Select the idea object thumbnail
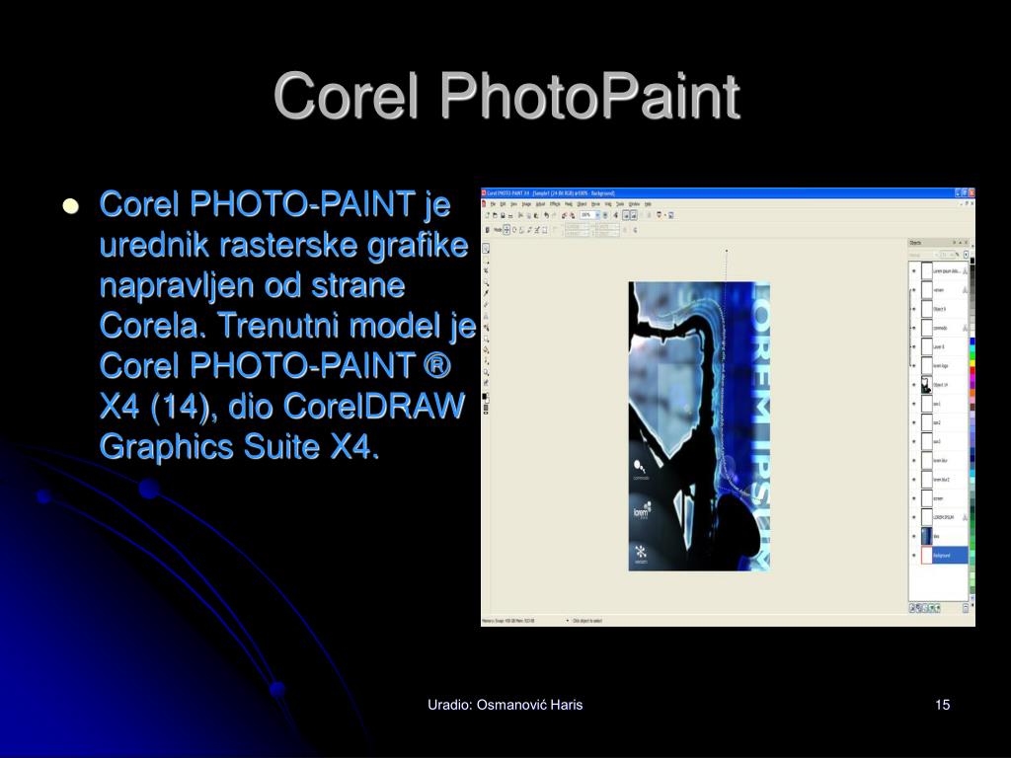This screenshot has width=1011, height=758. point(926,536)
